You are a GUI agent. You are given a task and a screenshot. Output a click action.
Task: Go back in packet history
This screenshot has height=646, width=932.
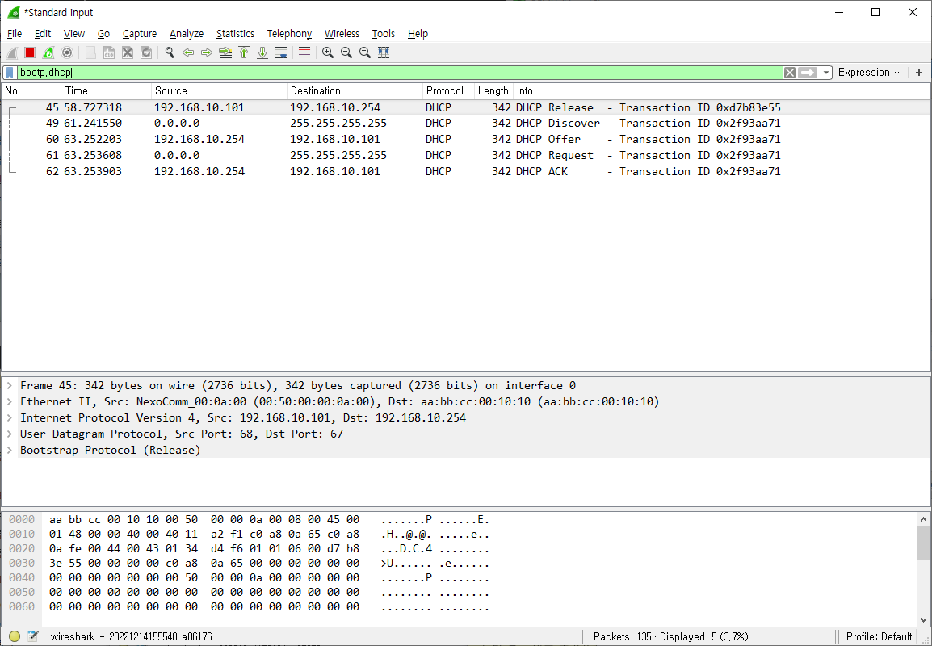[188, 53]
